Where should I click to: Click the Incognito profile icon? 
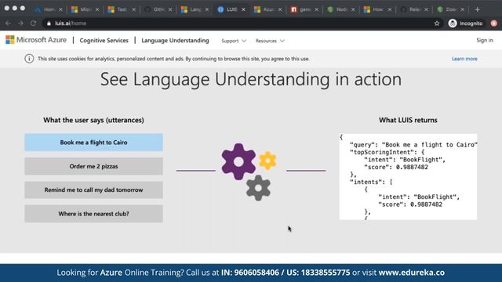pyautogui.click(x=453, y=23)
